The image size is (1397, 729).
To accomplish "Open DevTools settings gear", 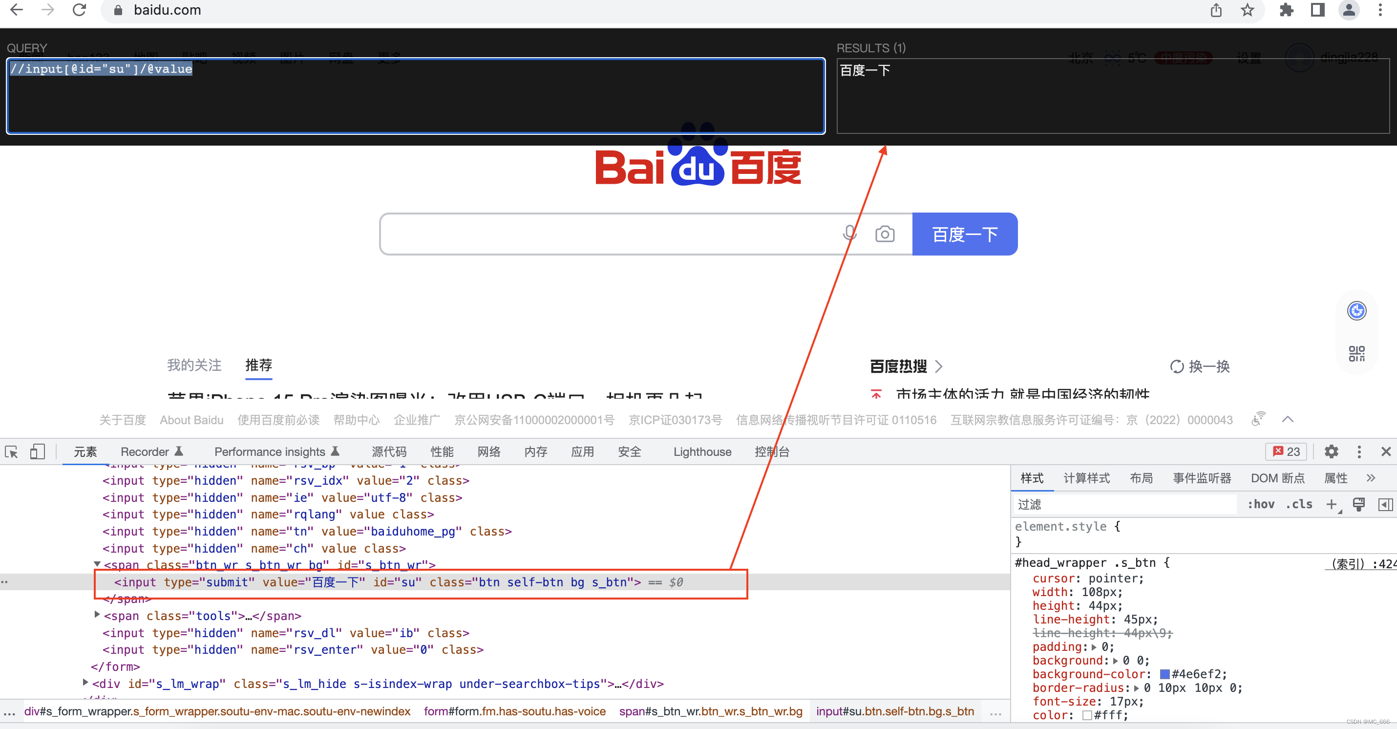I will pos(1332,451).
